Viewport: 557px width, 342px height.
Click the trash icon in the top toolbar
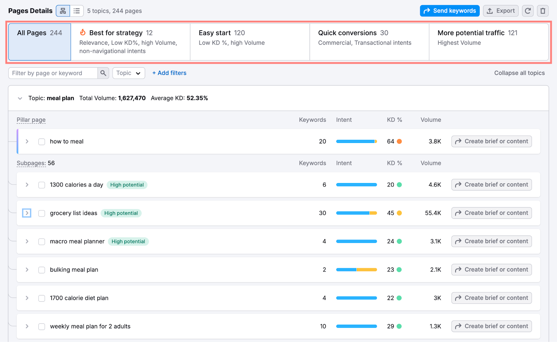point(543,10)
